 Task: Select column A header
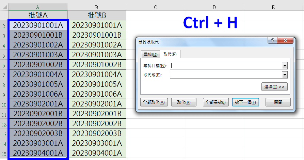(37, 7)
